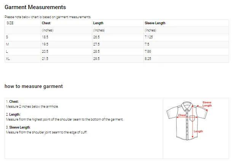The width and height of the screenshot is (242, 168).
Task: Click the '3. Sleeve Length' instruction title
Action: (x=18, y=127)
